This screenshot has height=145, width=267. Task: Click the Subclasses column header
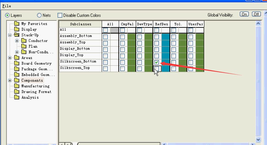(x=81, y=24)
